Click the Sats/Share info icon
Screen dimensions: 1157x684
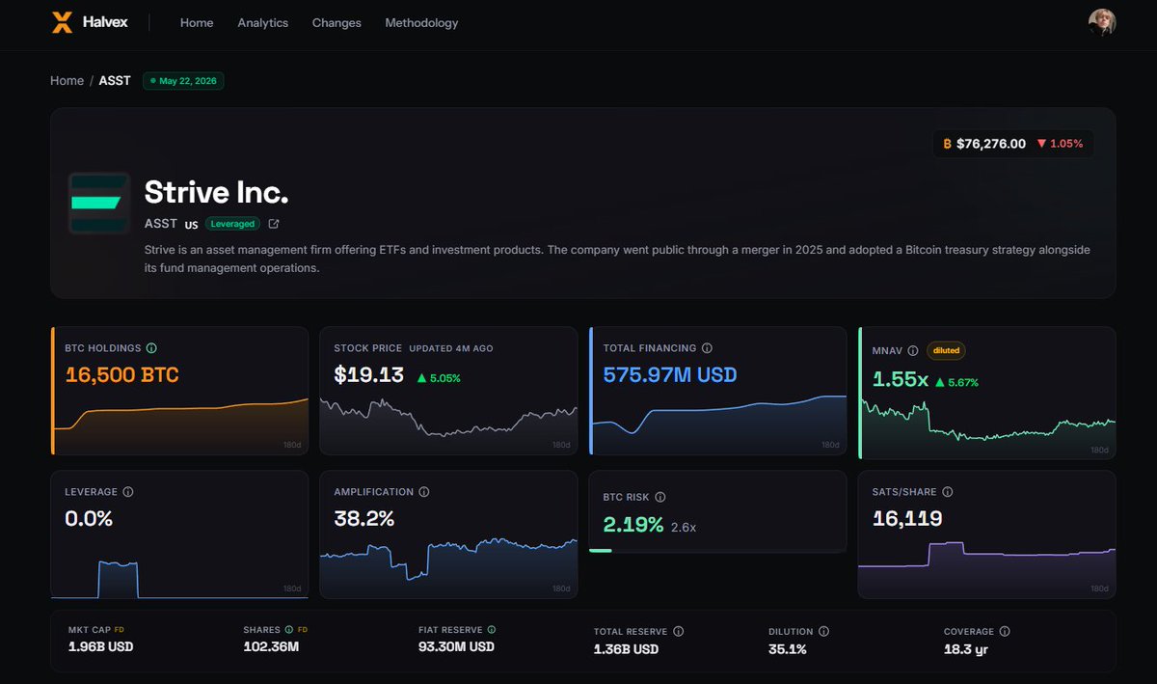948,492
